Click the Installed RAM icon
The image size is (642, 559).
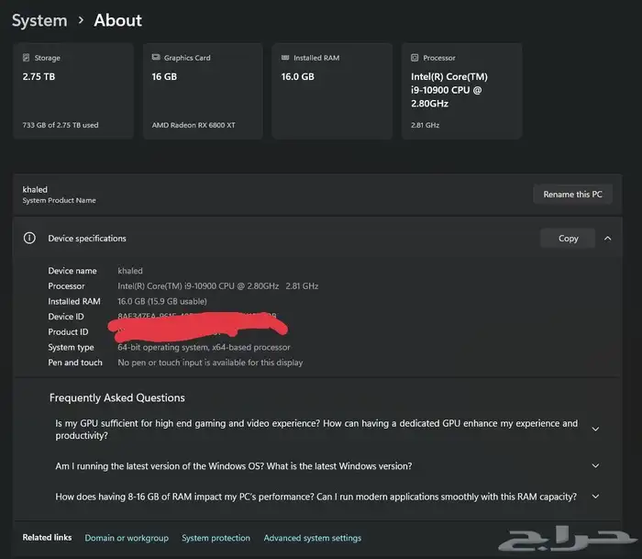point(285,58)
